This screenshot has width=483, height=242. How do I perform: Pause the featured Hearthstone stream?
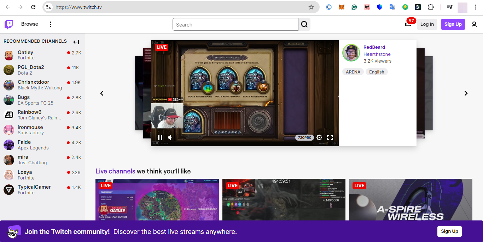pyautogui.click(x=160, y=137)
